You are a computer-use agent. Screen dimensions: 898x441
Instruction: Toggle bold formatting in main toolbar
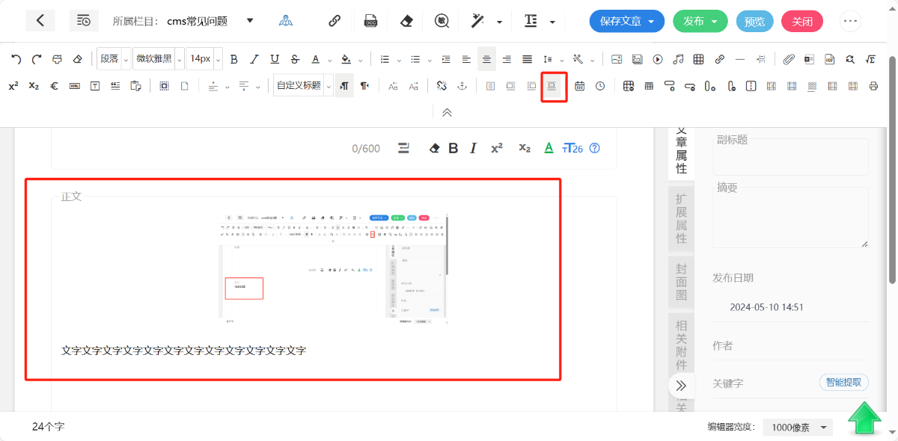click(x=234, y=59)
